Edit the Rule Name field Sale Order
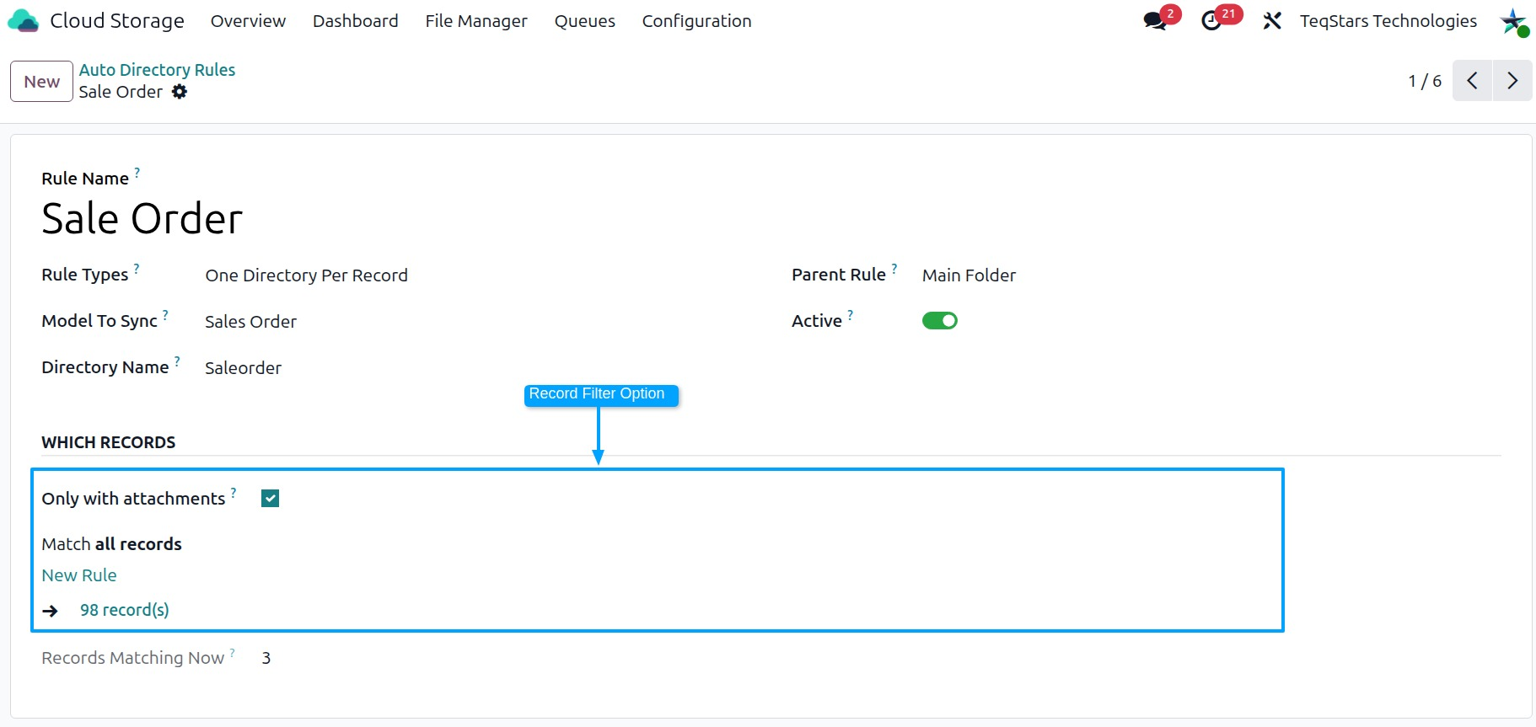Image resolution: width=1536 pixels, height=727 pixels. pos(142,219)
